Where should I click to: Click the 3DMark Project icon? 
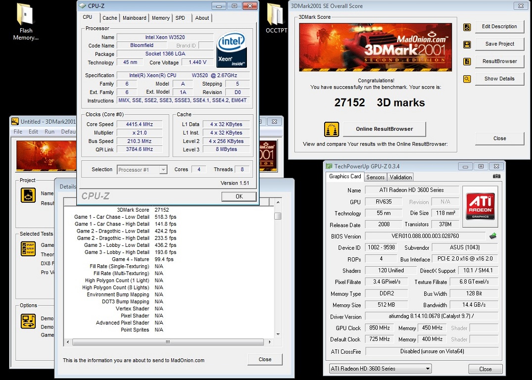point(28,195)
